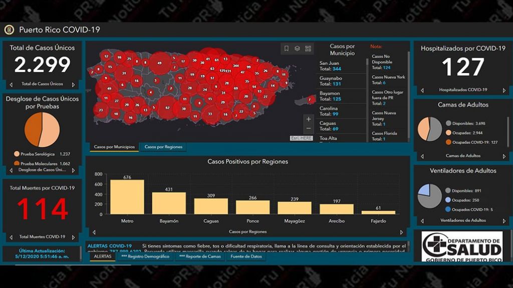Go back with Total Muertes COVID-19 left arrow
513x288 pixels.
pos(11,237)
